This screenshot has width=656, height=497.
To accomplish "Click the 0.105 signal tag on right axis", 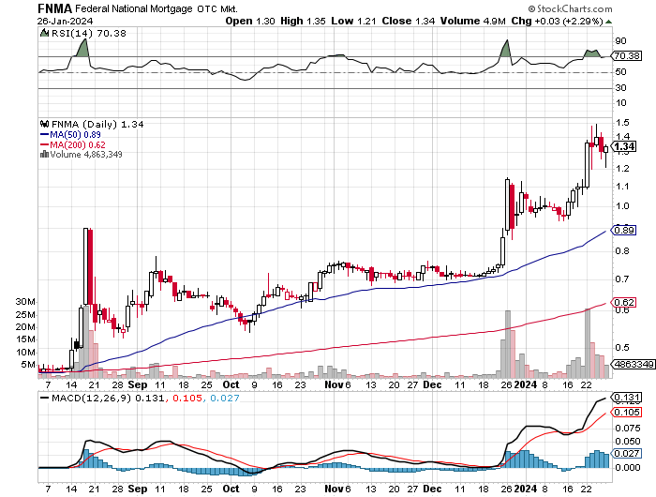I will click(626, 413).
